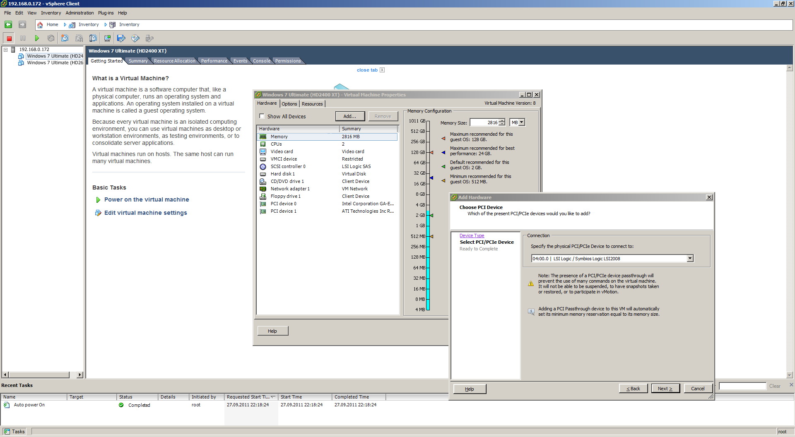
Task: Collapse the 192.168.0.172 host tree node
Action: 6,50
